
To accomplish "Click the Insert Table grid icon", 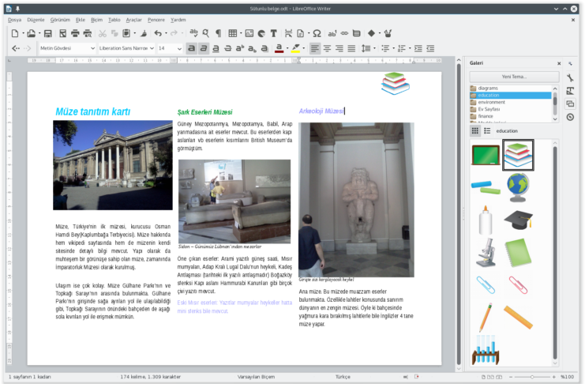I will (233, 33).
